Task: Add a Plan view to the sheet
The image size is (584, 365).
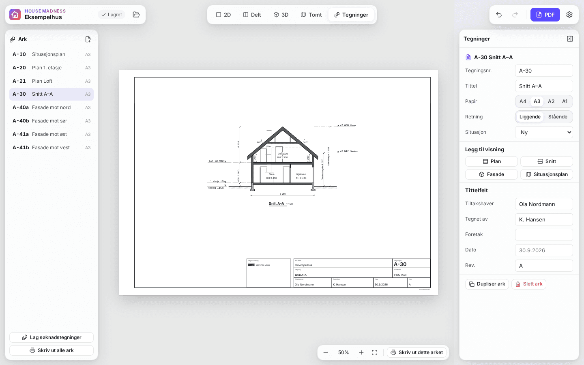Action: click(492, 161)
